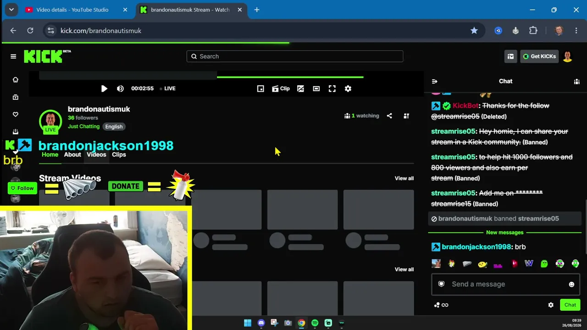The height and width of the screenshot is (330, 587).
Task: Open the Chrome extensions puzzle icon
Action: (x=533, y=31)
